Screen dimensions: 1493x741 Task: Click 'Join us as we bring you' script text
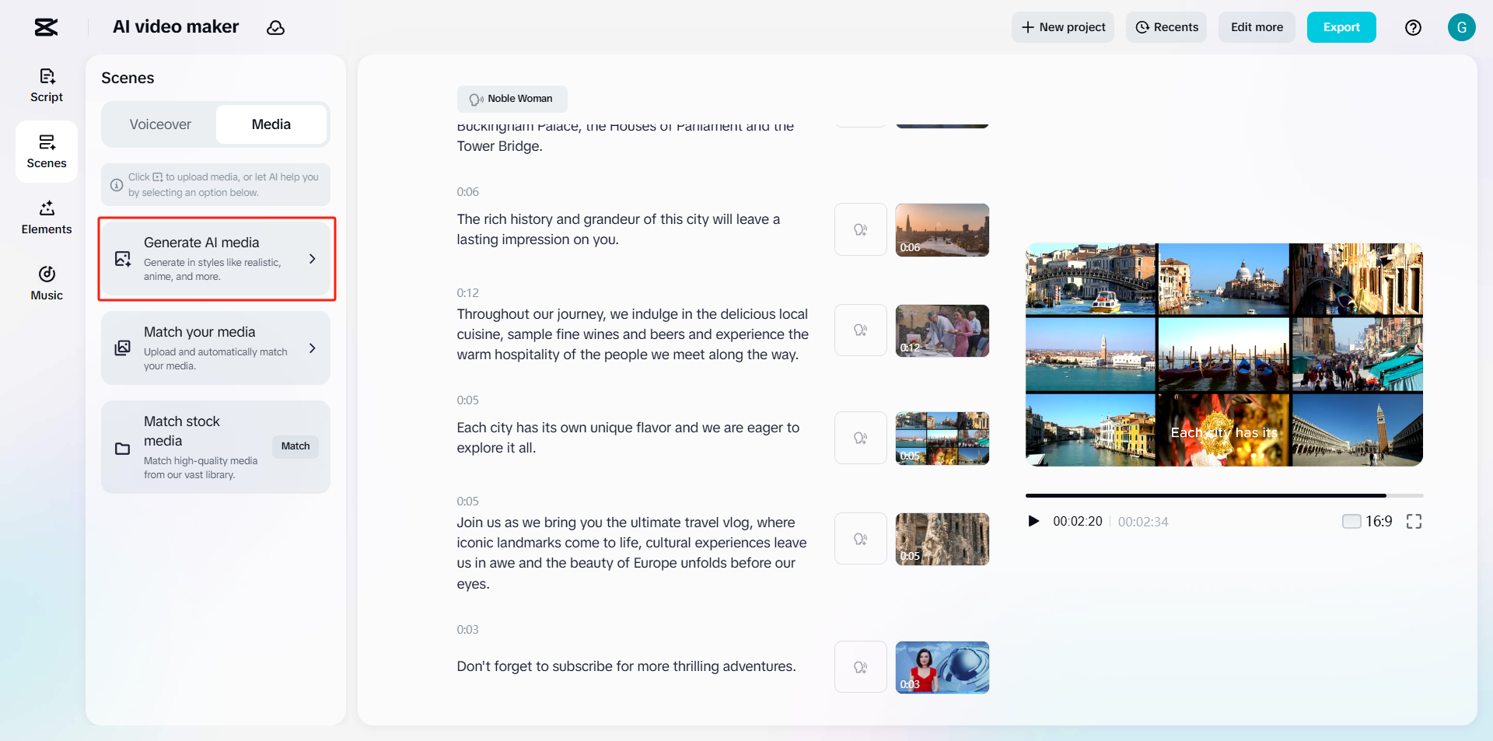click(631, 553)
